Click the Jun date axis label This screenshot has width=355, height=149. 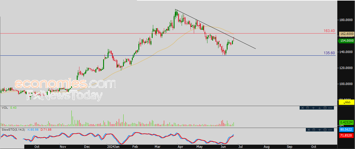pos(223,147)
